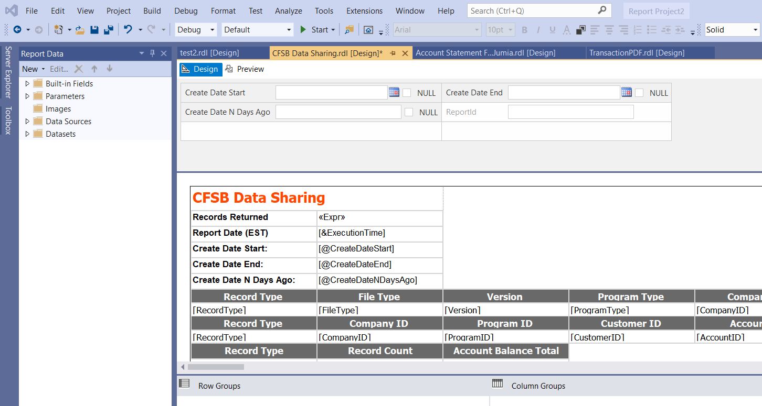Click the Create Date N Days Ago field

tap(338, 112)
